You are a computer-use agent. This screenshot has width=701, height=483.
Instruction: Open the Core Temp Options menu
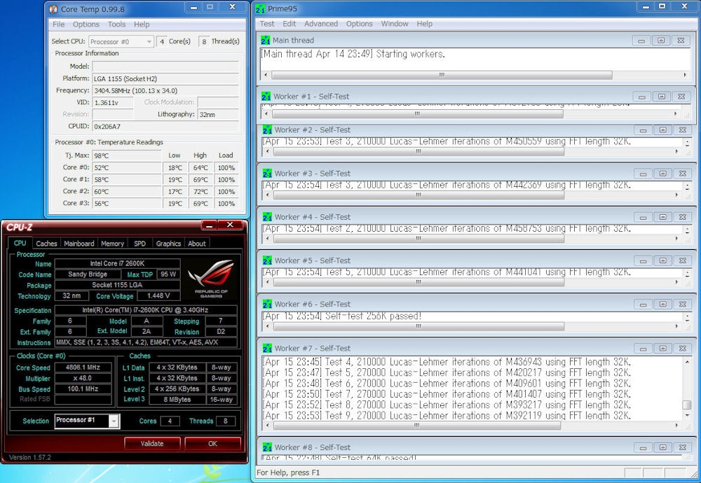(x=86, y=24)
